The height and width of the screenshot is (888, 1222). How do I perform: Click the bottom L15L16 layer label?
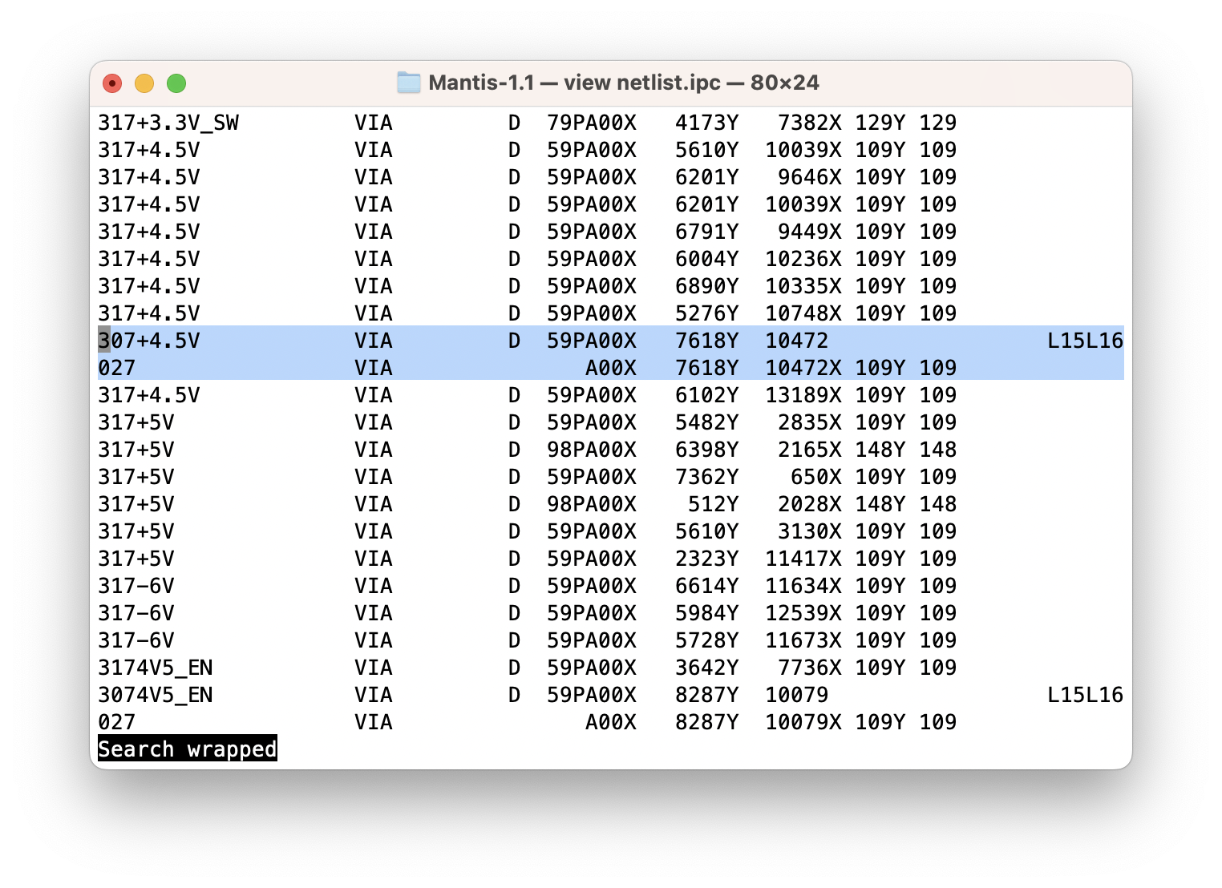pyautogui.click(x=1085, y=694)
